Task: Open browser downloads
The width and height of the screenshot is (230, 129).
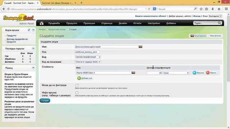Action: tap(212, 9)
